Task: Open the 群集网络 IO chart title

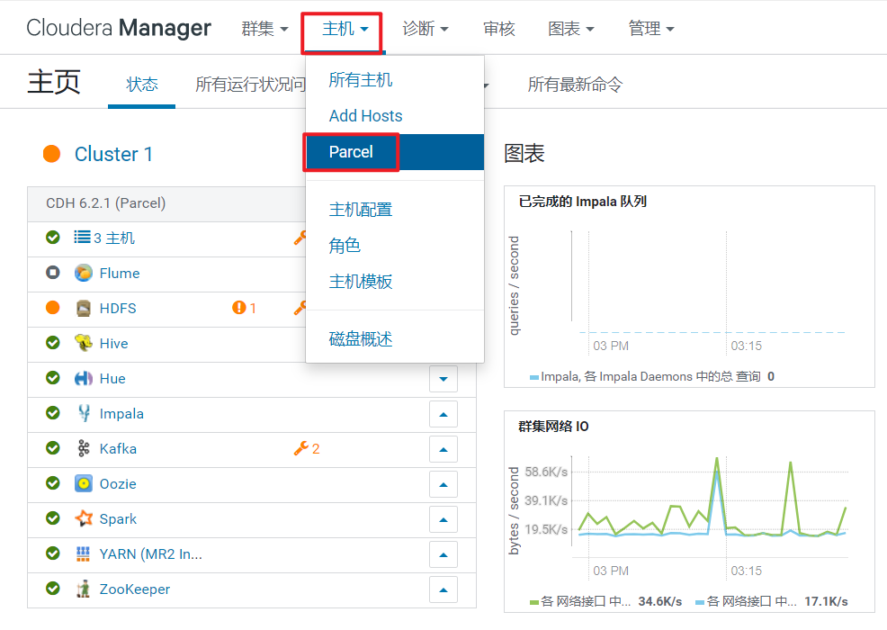Action: click(553, 426)
